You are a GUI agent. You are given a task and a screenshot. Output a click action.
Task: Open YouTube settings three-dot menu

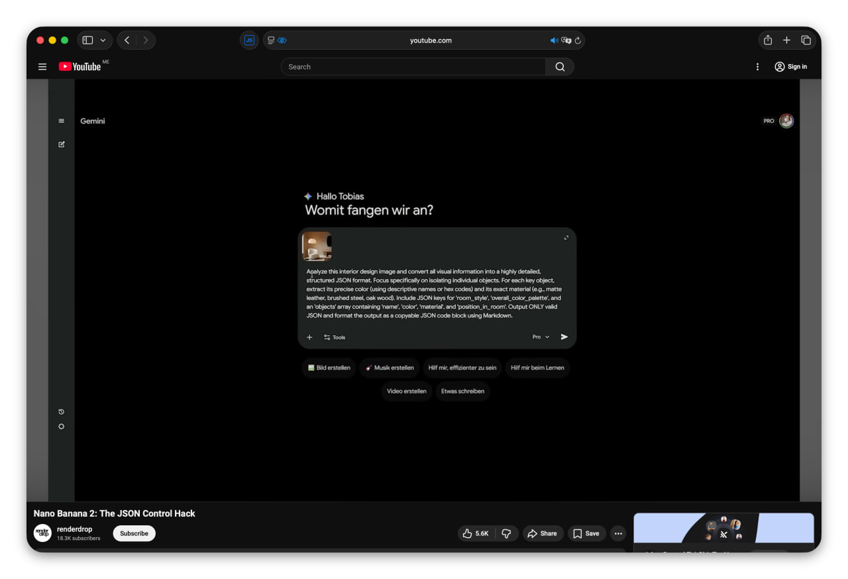(x=757, y=67)
